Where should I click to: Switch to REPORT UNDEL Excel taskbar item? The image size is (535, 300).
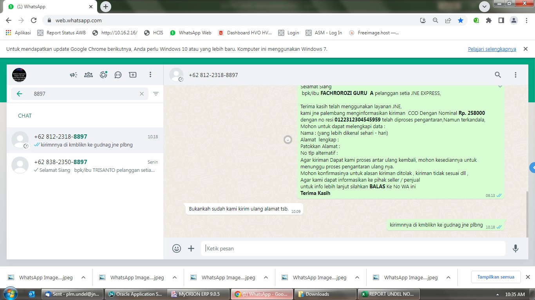tap(388, 294)
